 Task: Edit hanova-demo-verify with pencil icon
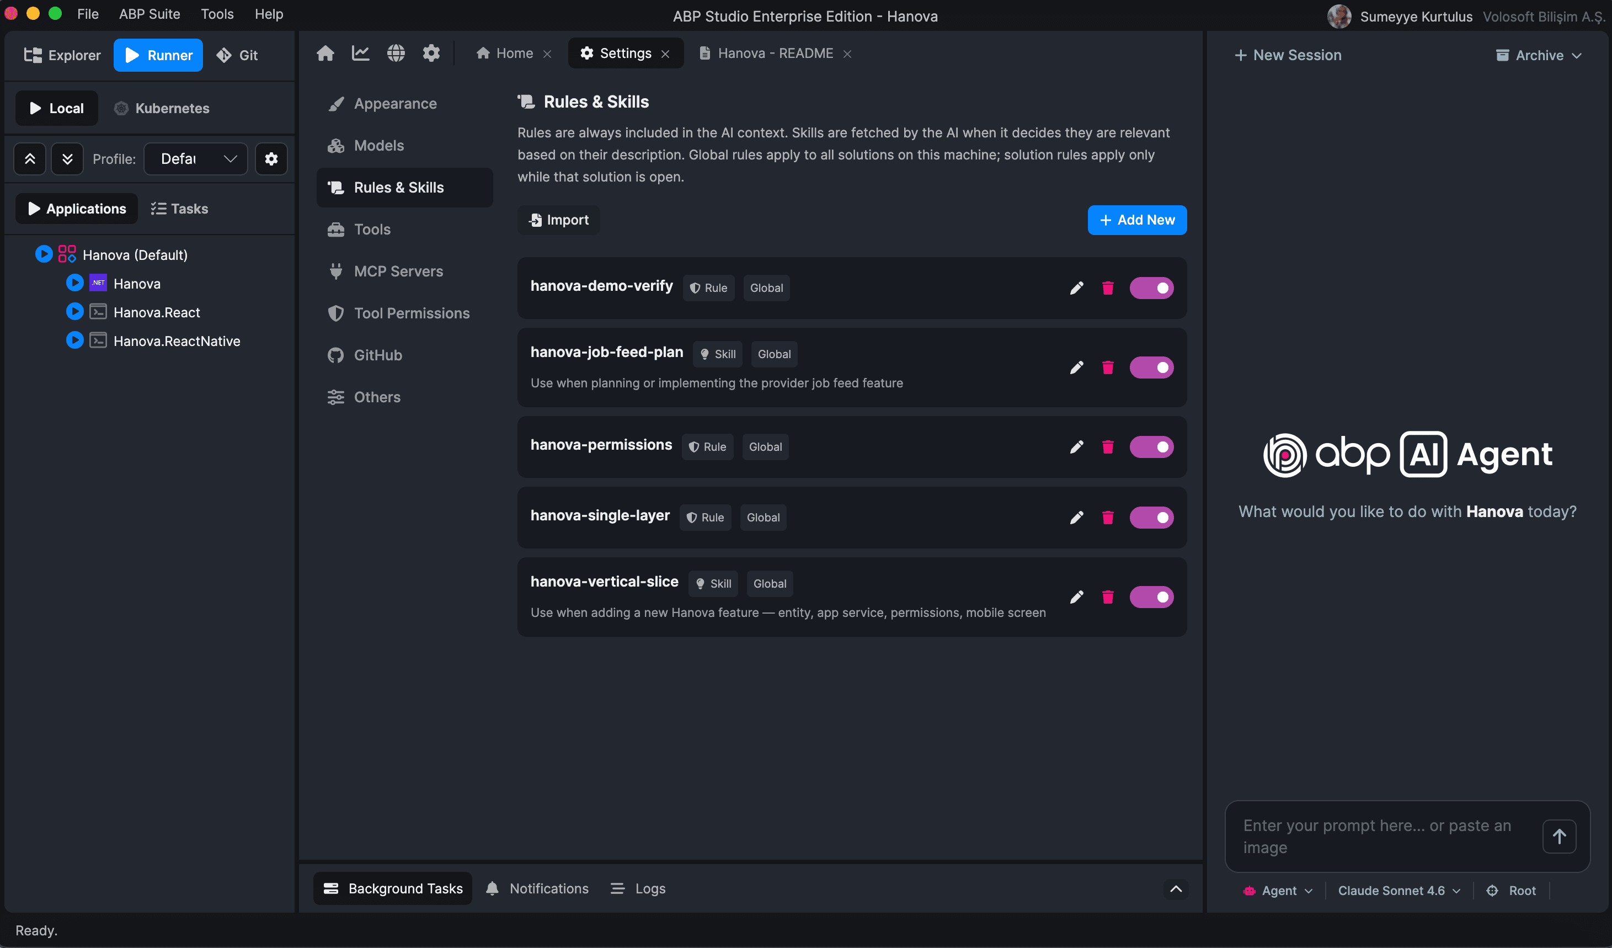(x=1076, y=289)
